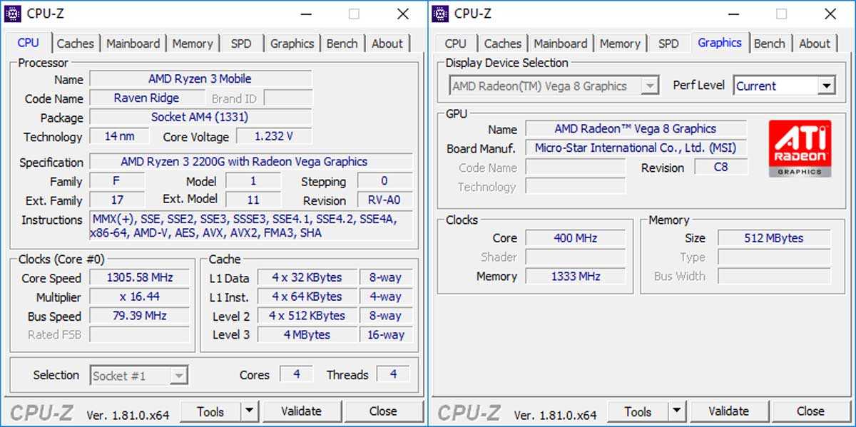Click the processor Name field AMD Ryzen 3 Mobile
Image resolution: width=856 pixels, height=427 pixels.
click(200, 79)
